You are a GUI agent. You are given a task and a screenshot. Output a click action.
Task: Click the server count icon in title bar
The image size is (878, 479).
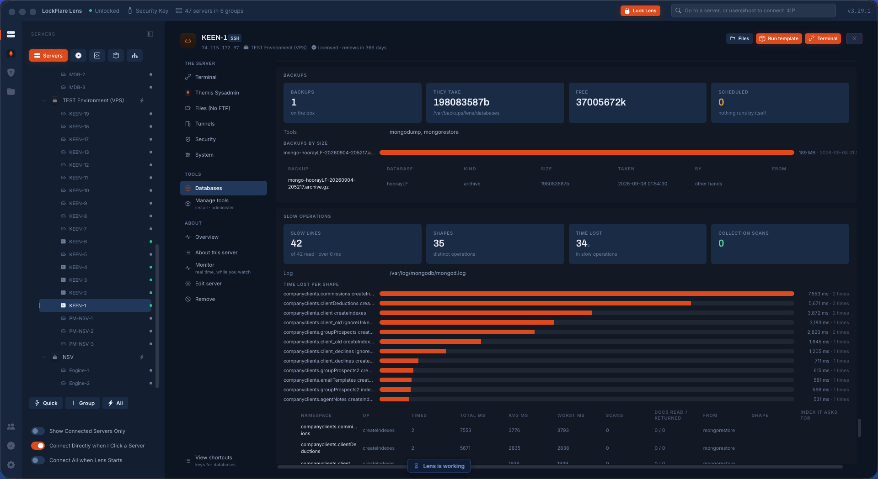click(179, 11)
